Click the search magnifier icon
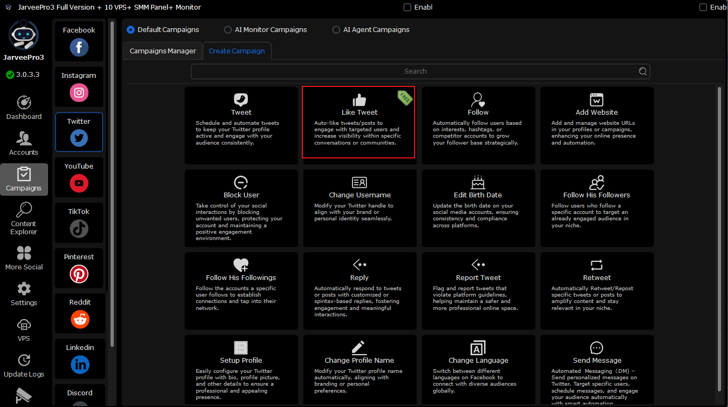The image size is (728, 407). 643,71
